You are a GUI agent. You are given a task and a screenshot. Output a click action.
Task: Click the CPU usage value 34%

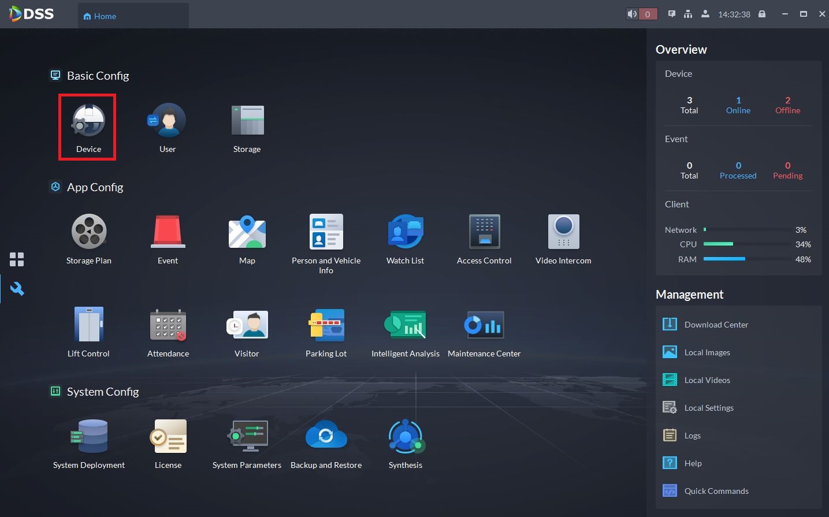click(x=803, y=244)
